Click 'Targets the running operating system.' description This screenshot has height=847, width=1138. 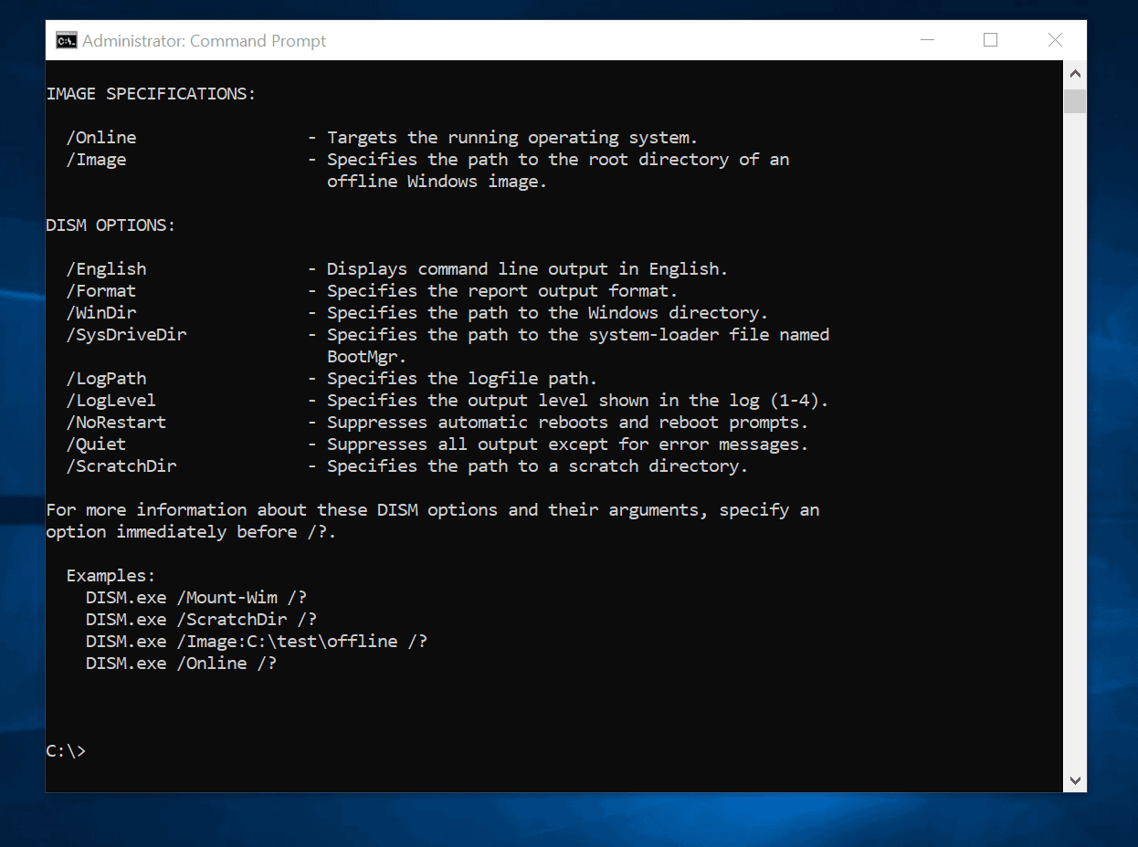[x=512, y=138]
